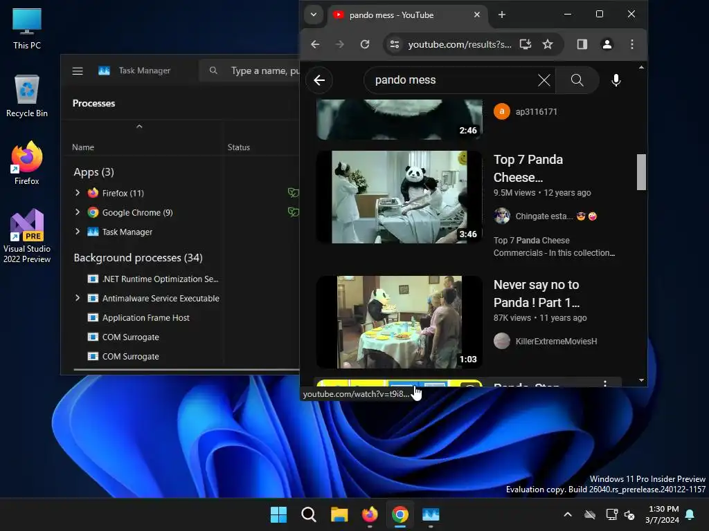Open the 2:46 panda video thumbnail
709x531 pixels.
pos(400,119)
